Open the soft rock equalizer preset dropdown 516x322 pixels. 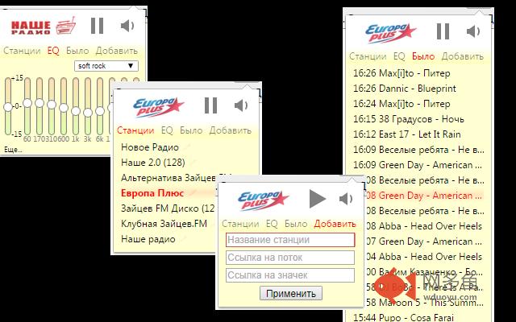106,66
